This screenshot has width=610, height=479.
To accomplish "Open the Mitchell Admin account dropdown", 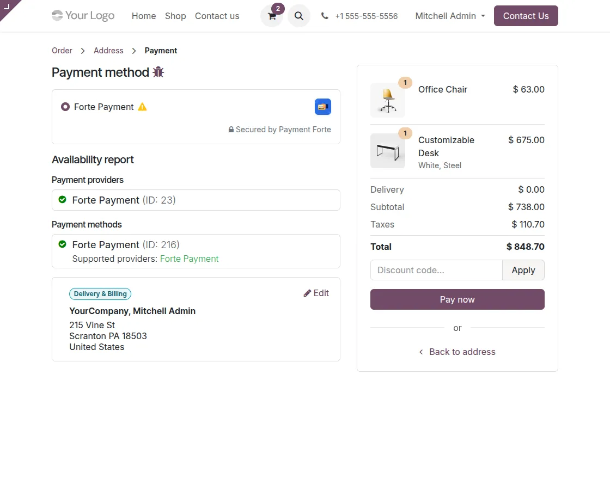I will 450,16.
